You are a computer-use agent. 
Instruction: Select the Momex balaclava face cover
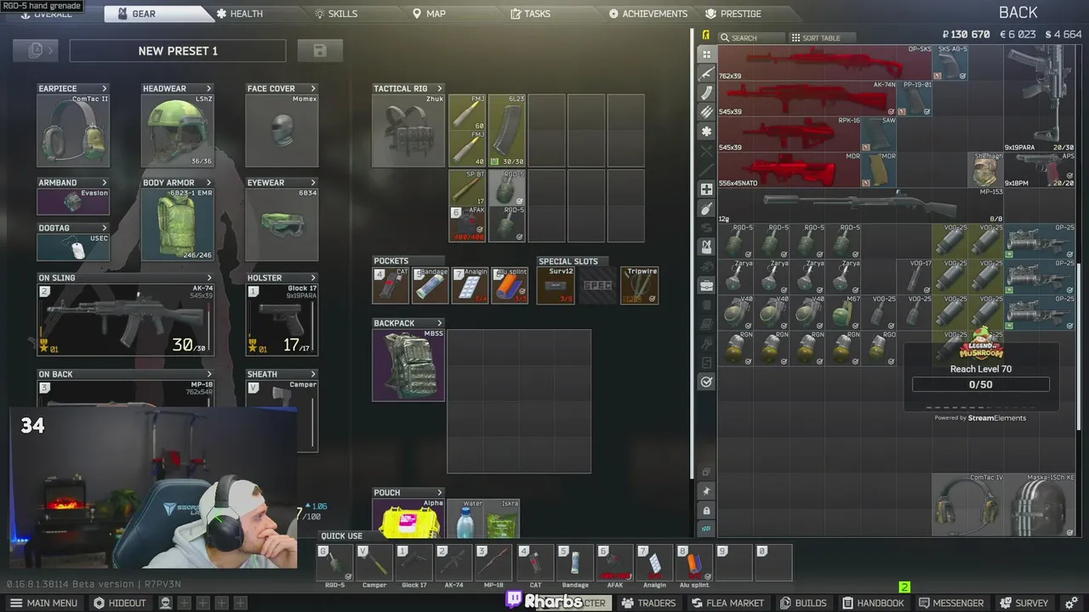pos(282,130)
